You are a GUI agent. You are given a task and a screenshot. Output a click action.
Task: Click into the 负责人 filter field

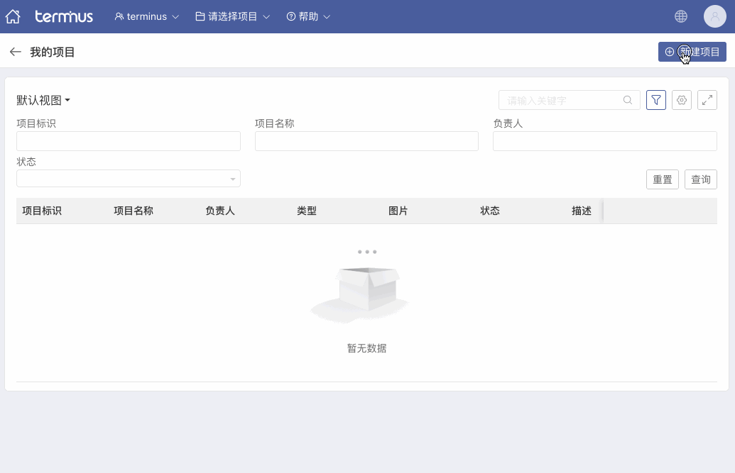point(604,141)
